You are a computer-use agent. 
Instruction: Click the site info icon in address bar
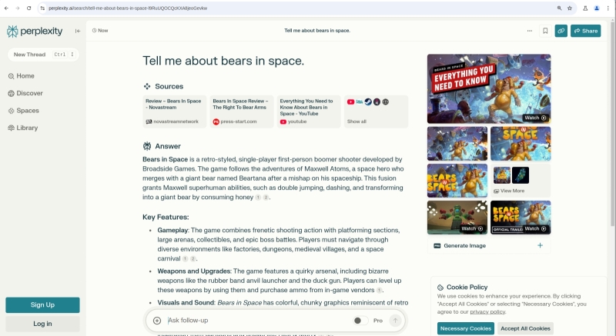pyautogui.click(x=42, y=8)
